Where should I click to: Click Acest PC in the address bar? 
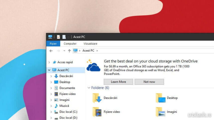click(88, 51)
